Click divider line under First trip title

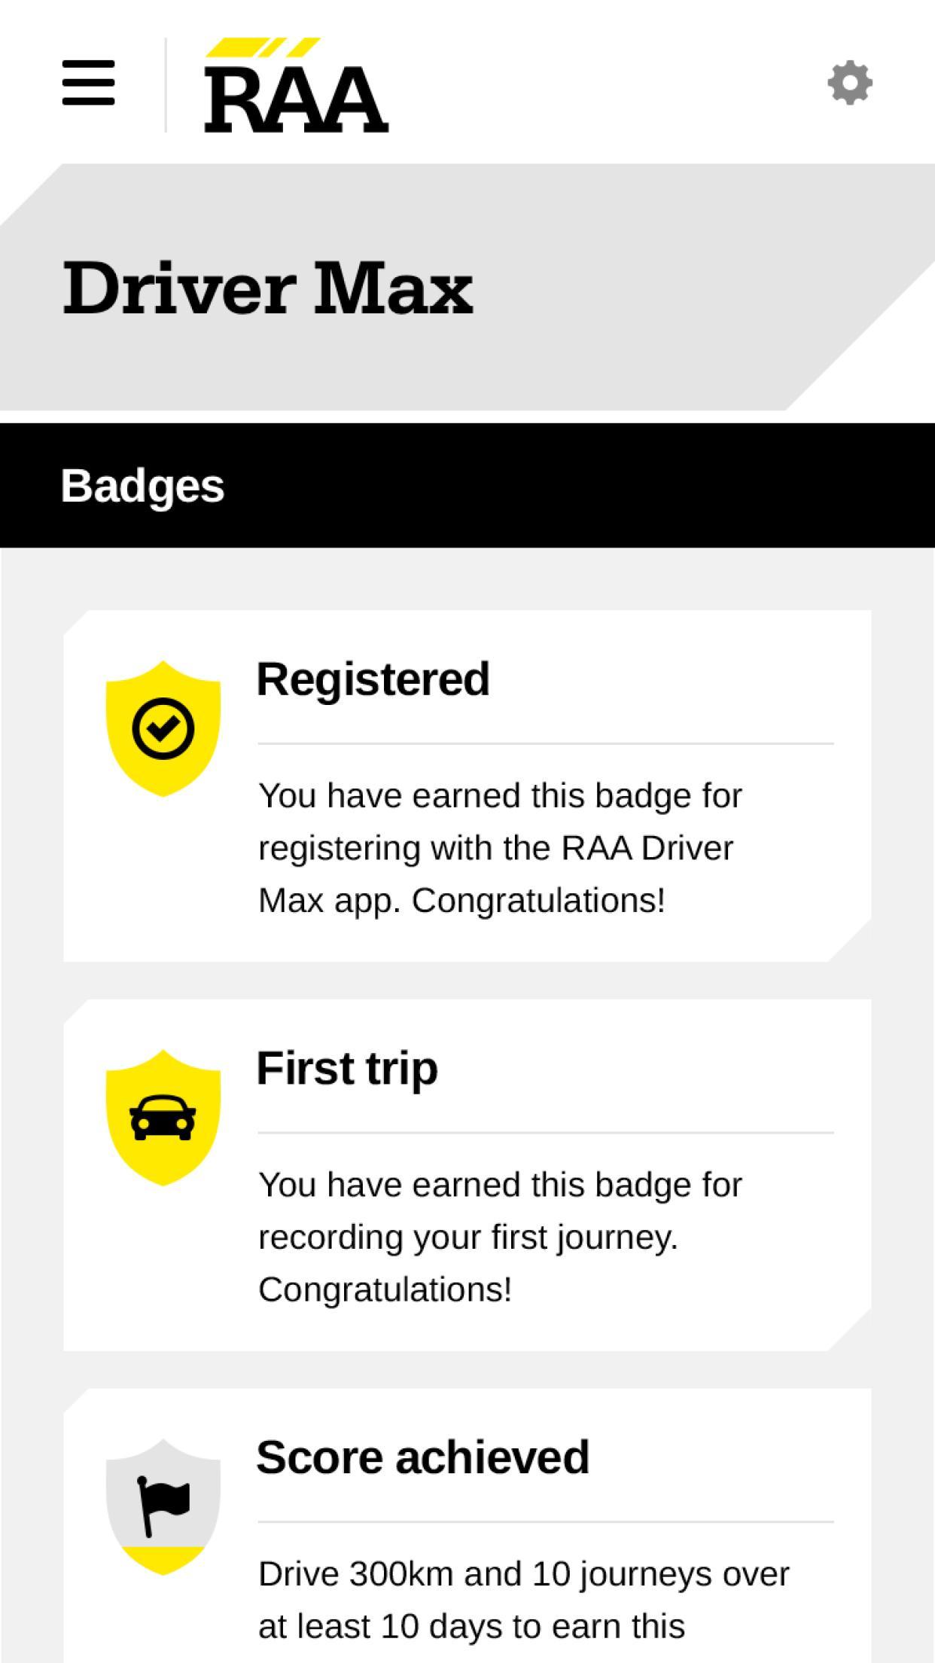(545, 1132)
